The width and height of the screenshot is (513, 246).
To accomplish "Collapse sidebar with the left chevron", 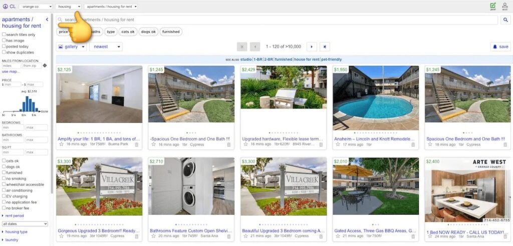I will (47, 19).
